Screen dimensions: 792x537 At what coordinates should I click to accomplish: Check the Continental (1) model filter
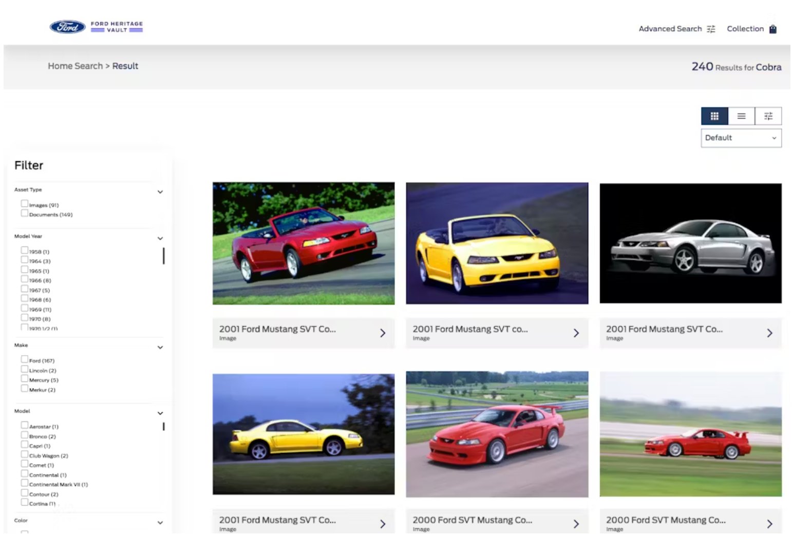click(24, 473)
